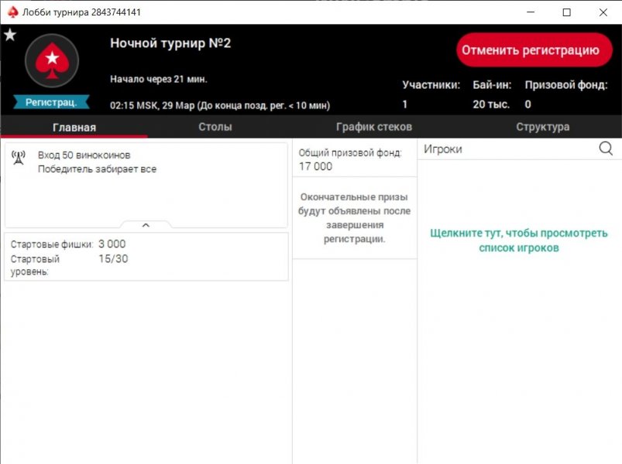The height and width of the screenshot is (464, 622).
Task: Focus the Игроки search field
Action: [507, 149]
